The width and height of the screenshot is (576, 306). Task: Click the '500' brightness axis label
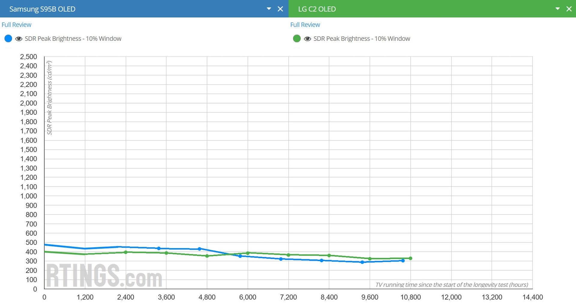pos(31,243)
